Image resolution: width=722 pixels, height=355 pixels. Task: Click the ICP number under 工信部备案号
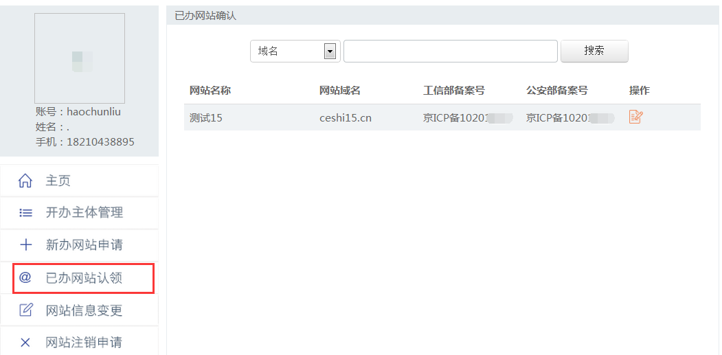point(467,118)
